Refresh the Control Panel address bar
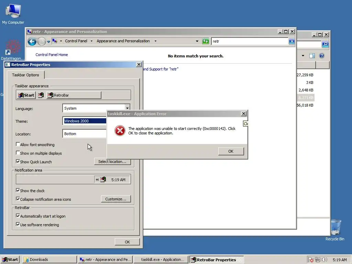Viewport: 352px width, 264px height. (206, 41)
